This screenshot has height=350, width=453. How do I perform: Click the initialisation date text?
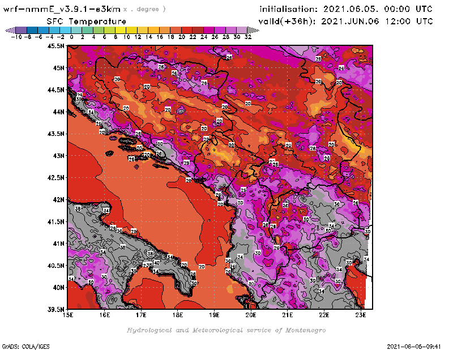click(346, 9)
